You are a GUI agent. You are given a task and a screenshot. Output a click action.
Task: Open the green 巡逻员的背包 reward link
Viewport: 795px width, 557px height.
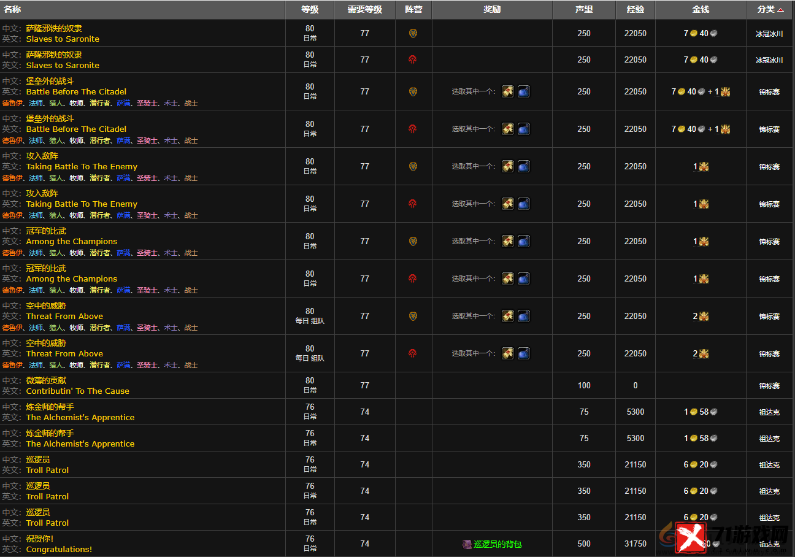pyautogui.click(x=497, y=544)
